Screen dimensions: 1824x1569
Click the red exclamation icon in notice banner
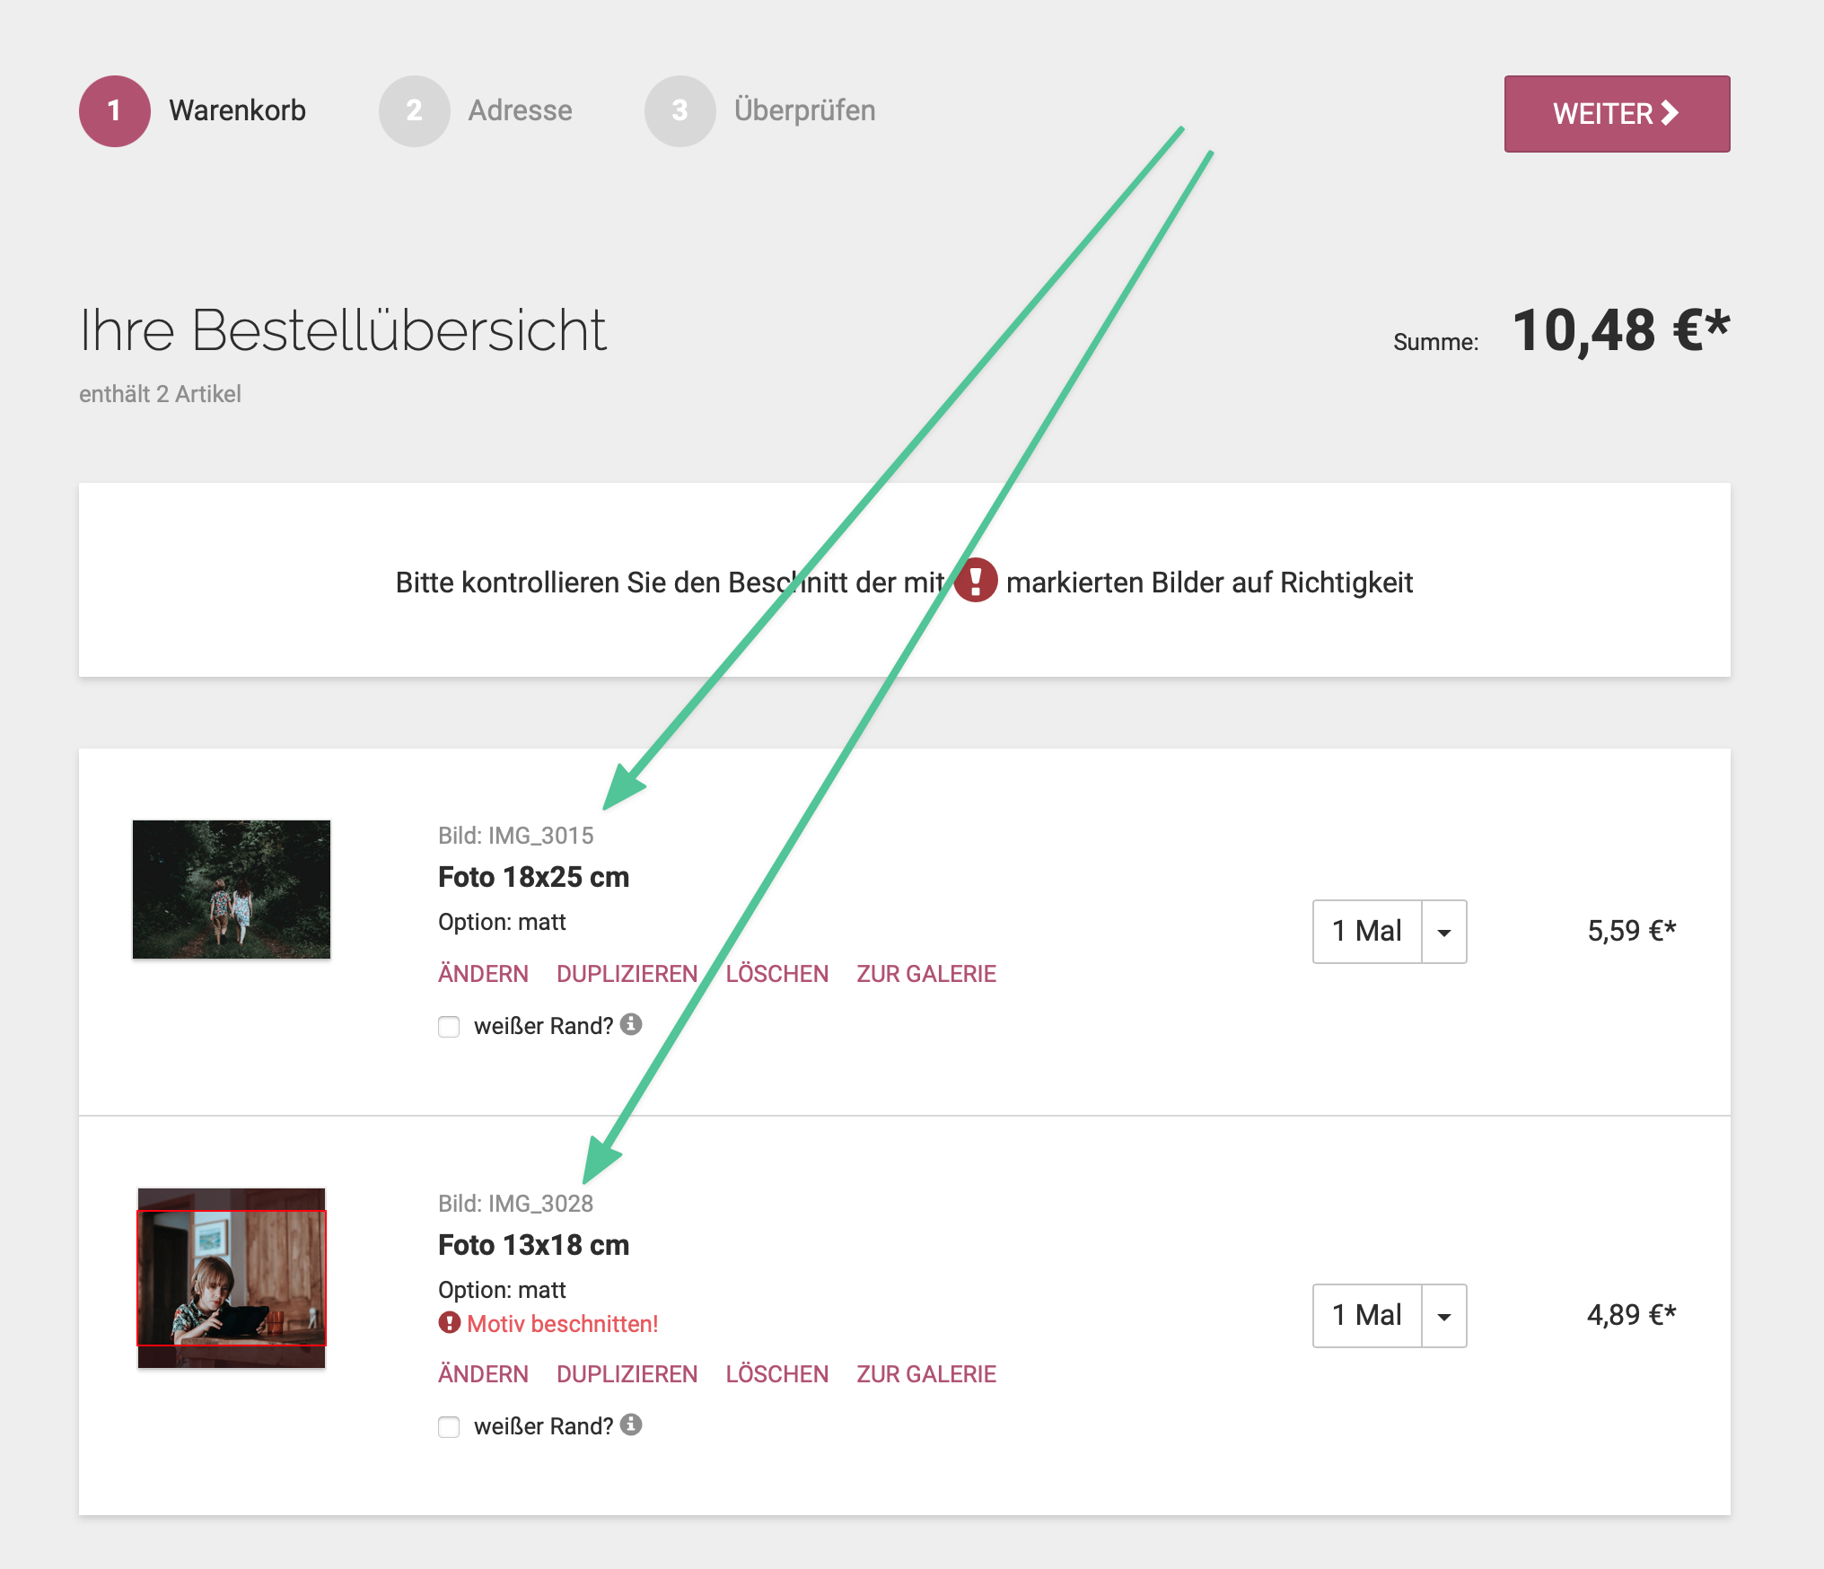pyautogui.click(x=976, y=581)
